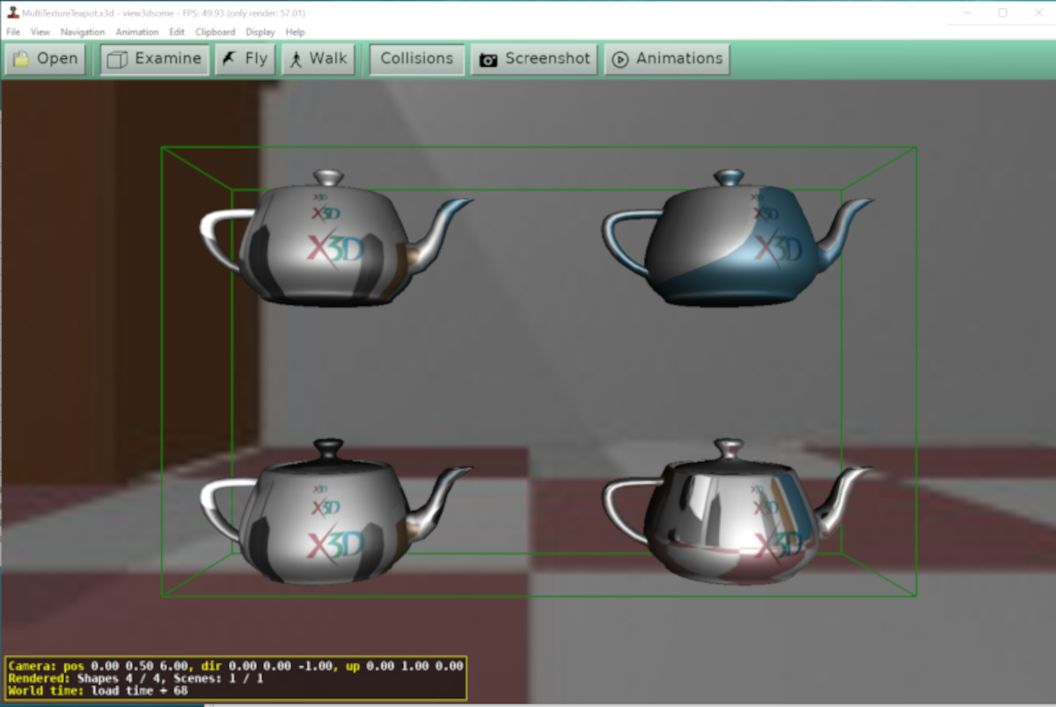Image resolution: width=1056 pixels, height=707 pixels.
Task: Open the Help menu
Action: click(x=296, y=32)
